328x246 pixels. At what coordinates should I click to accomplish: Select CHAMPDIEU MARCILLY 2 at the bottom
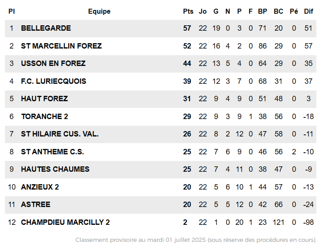point(65,222)
